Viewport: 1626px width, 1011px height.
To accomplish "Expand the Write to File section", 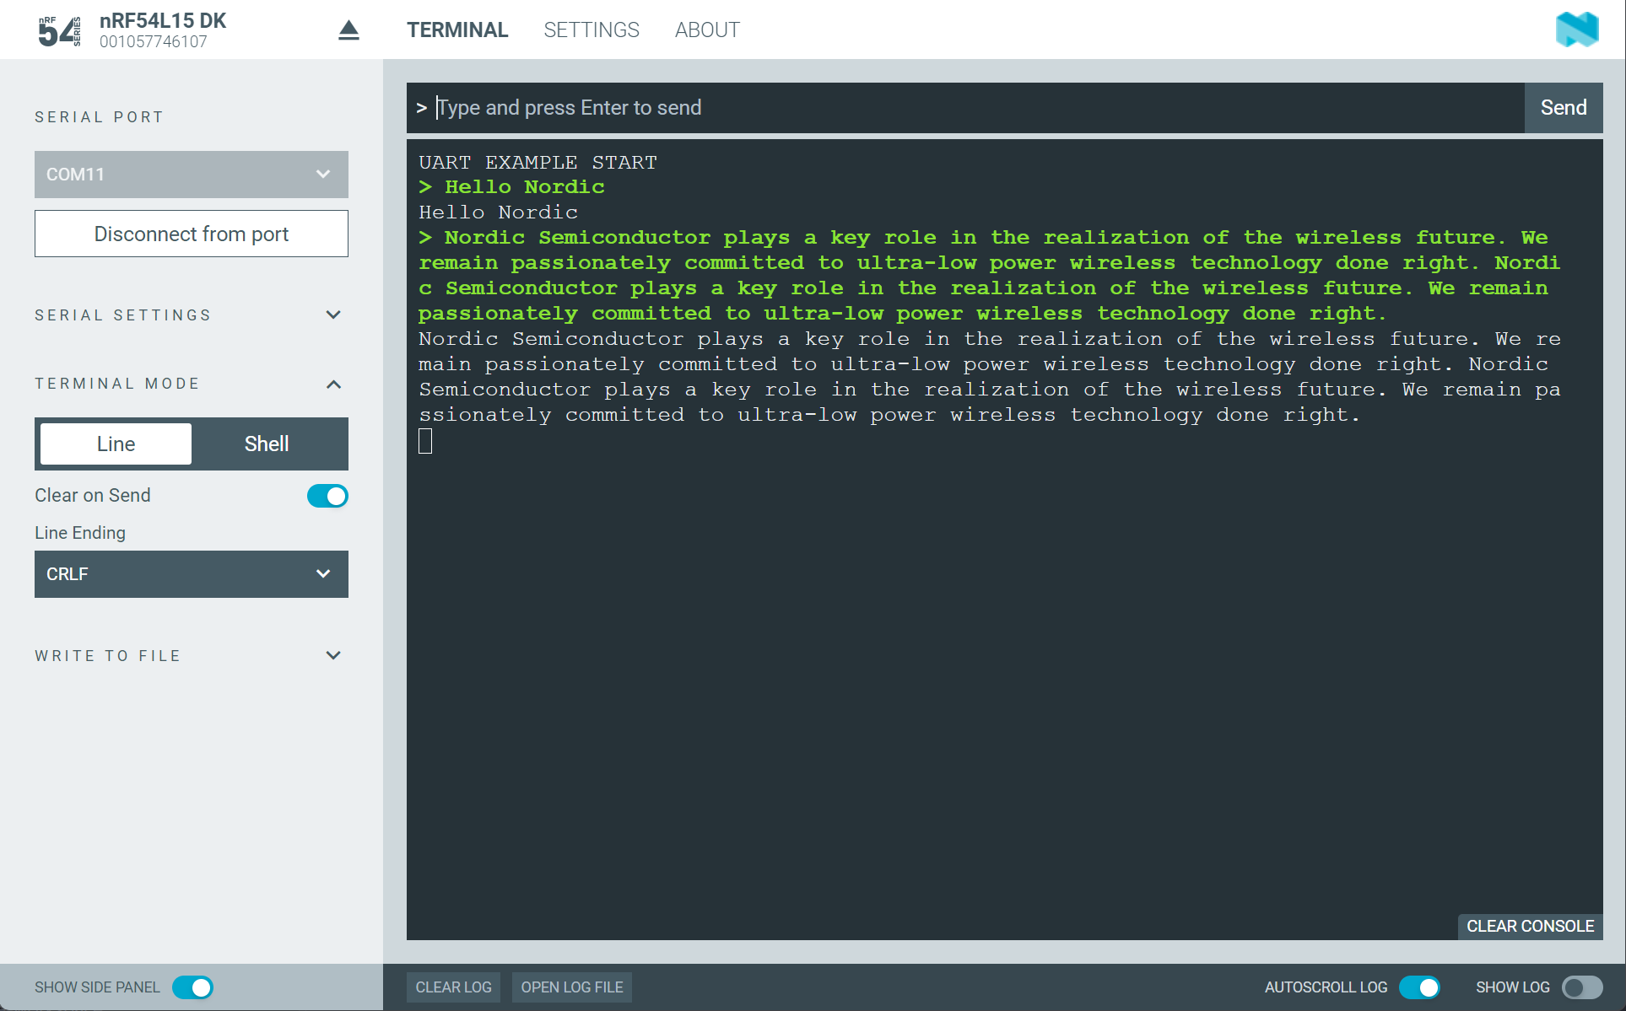I will 190,656.
